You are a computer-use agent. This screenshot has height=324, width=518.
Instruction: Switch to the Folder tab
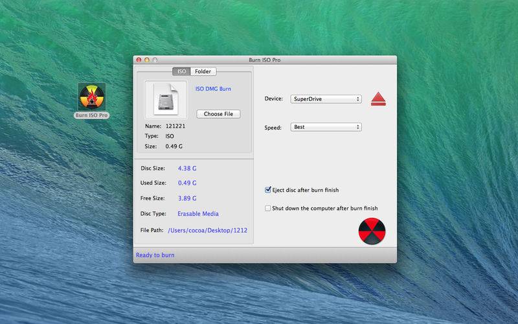(x=203, y=71)
